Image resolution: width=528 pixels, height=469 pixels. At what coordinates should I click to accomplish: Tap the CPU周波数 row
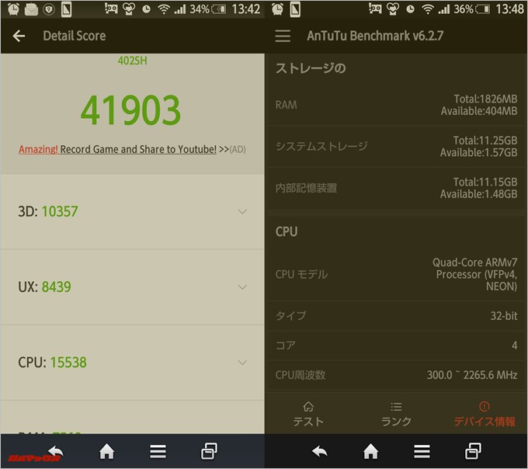tap(396, 375)
